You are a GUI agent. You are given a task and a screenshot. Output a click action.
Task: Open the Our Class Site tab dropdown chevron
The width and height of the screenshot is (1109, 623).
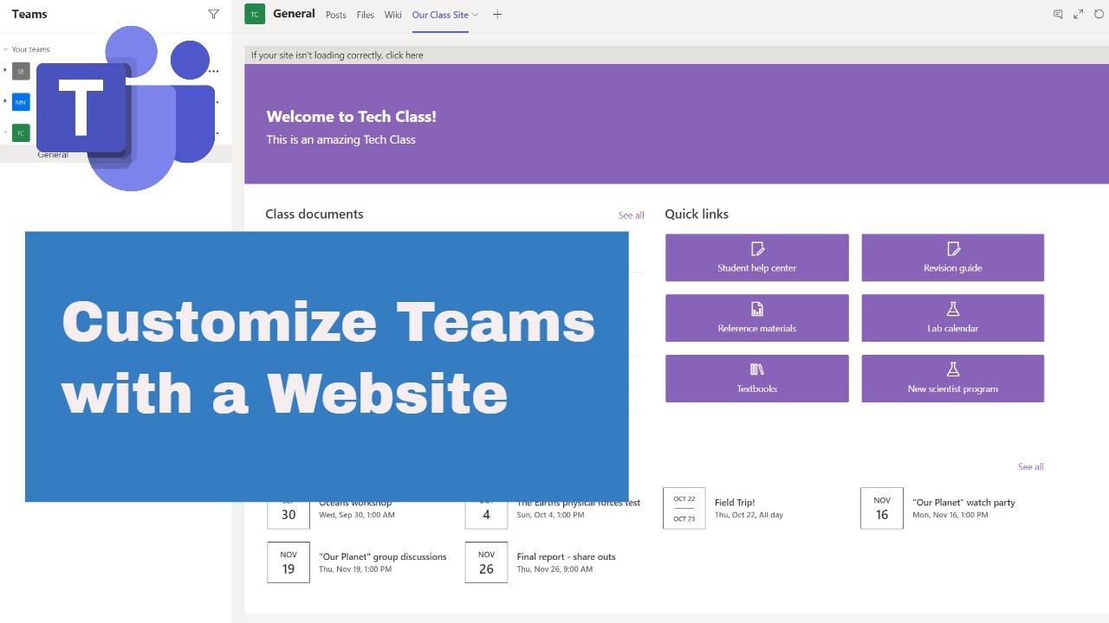pyautogui.click(x=475, y=15)
